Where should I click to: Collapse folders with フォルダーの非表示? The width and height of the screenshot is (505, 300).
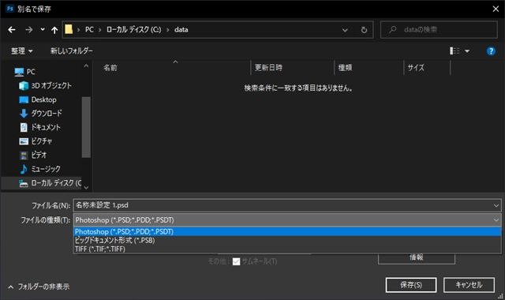coord(39,287)
